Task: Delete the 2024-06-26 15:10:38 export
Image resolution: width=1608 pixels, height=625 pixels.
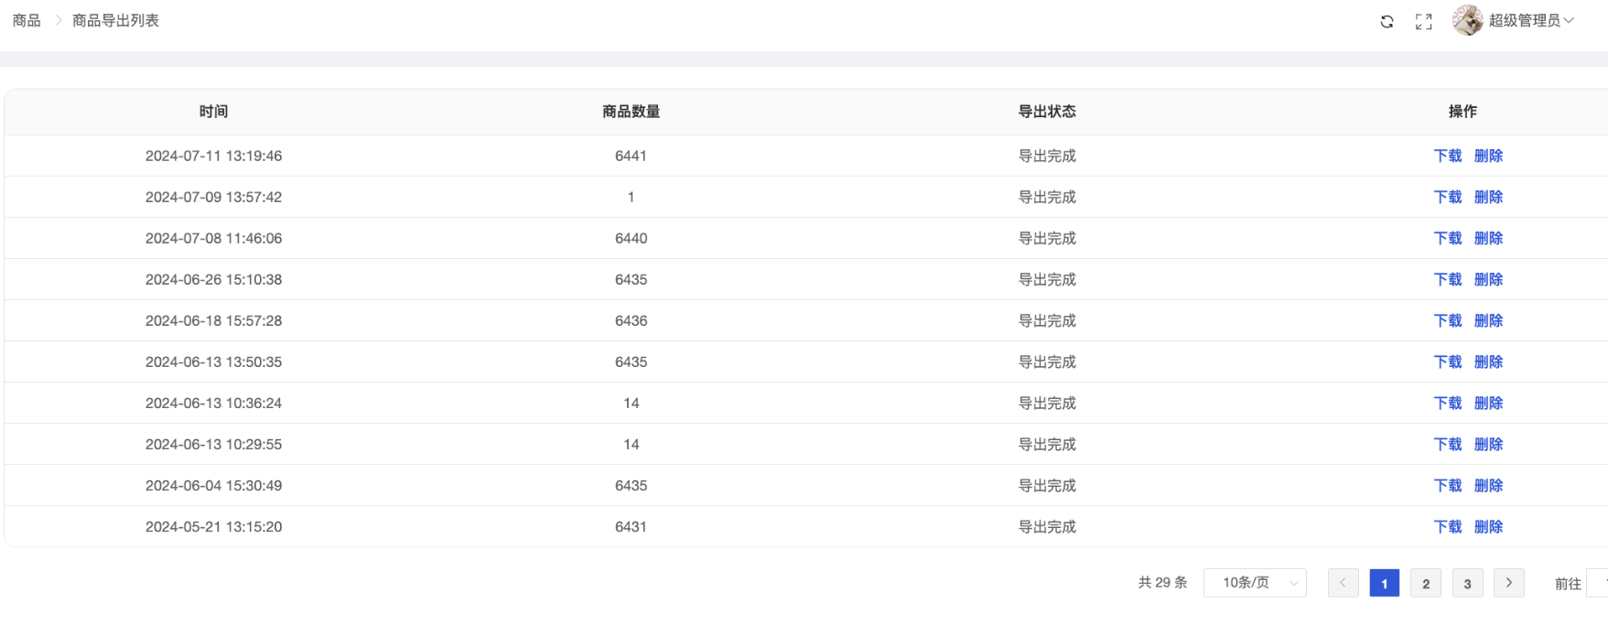Action: [1488, 279]
